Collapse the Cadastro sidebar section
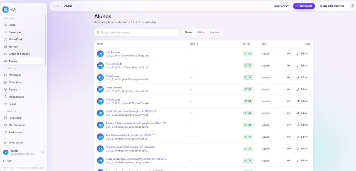Viewport: 356px width, 171px height. point(10,68)
